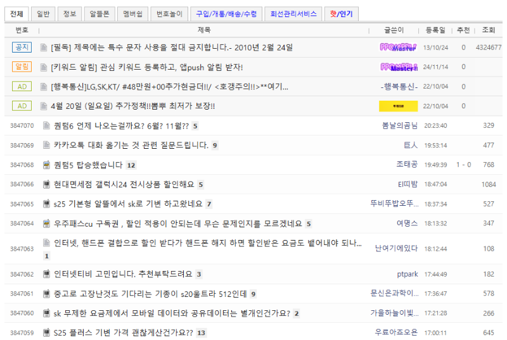Open the 번호놀이 tab
This screenshot has width=507, height=340.
point(169,14)
